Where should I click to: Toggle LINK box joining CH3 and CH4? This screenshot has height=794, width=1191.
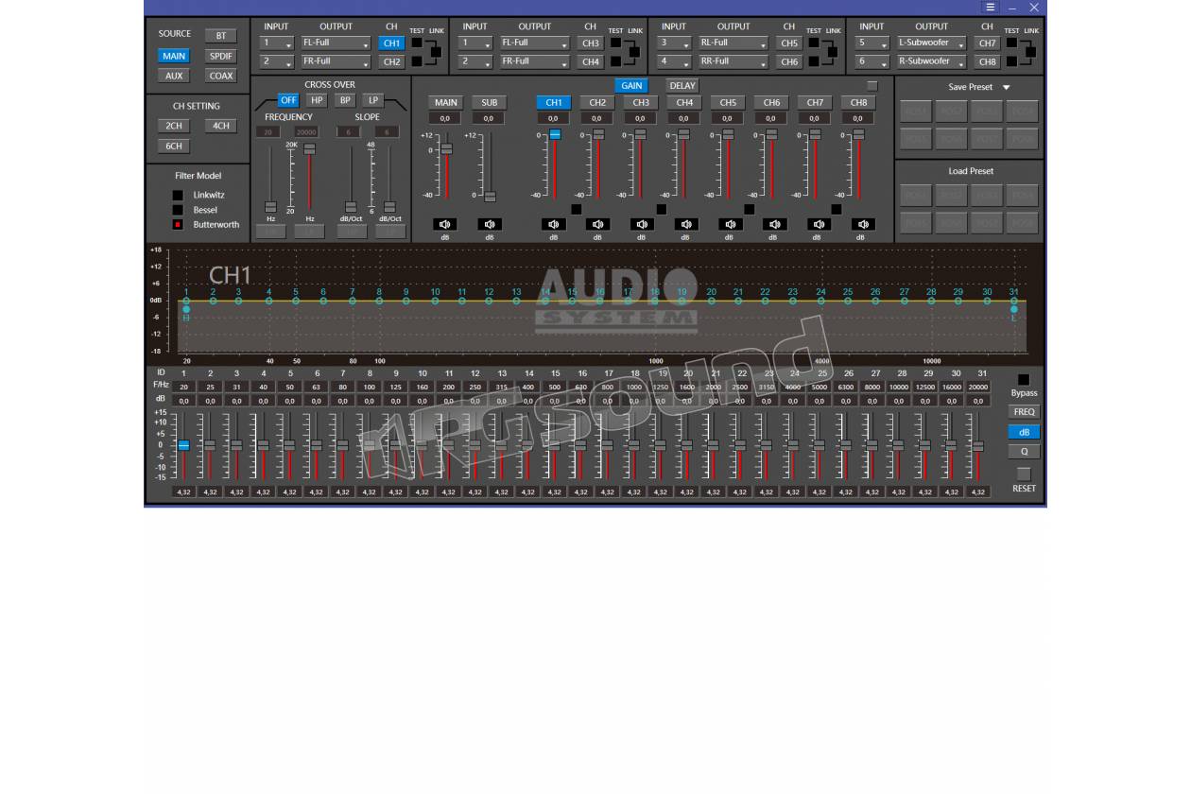[634, 52]
